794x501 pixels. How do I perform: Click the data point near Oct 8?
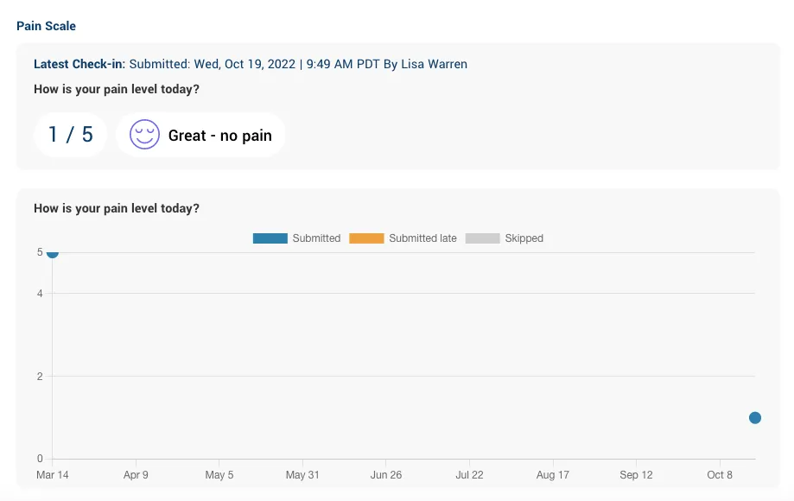pyautogui.click(x=754, y=417)
